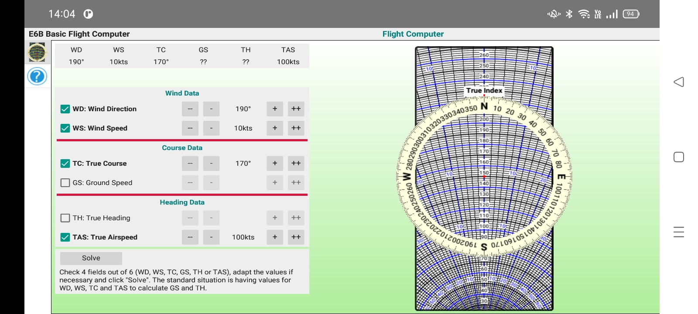Select the Wind Speed value 10kts
Screen dimensions: 698x314
(243, 128)
